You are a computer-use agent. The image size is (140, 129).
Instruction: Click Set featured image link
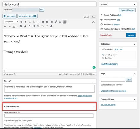tap(108, 105)
